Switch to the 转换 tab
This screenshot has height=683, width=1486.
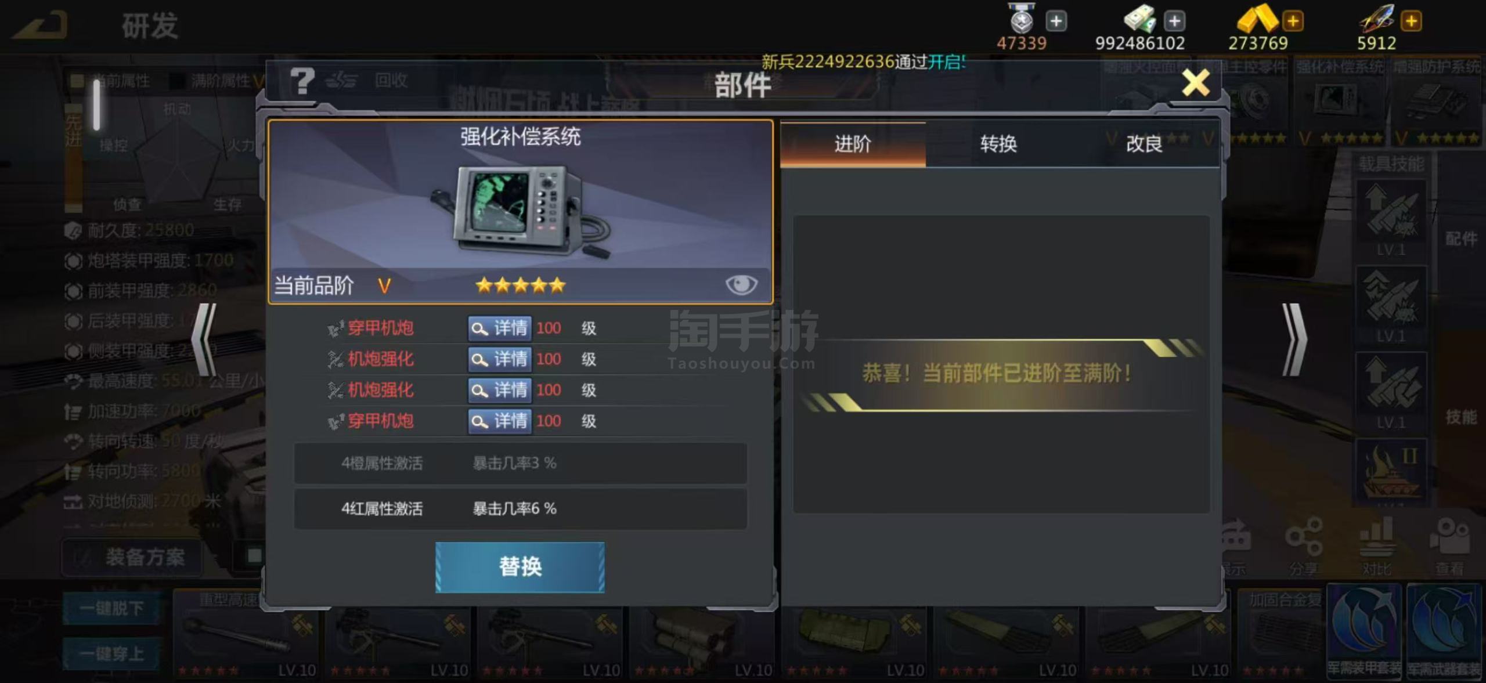pos(998,144)
